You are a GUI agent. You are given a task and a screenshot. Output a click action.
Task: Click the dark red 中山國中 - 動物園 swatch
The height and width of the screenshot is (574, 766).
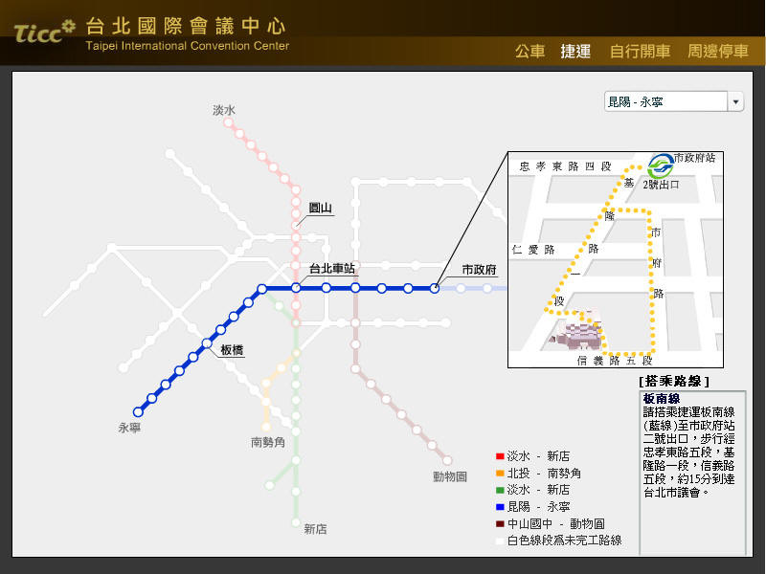pyautogui.click(x=500, y=523)
